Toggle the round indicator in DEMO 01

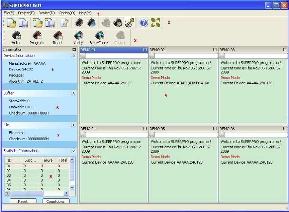[x=83, y=56]
